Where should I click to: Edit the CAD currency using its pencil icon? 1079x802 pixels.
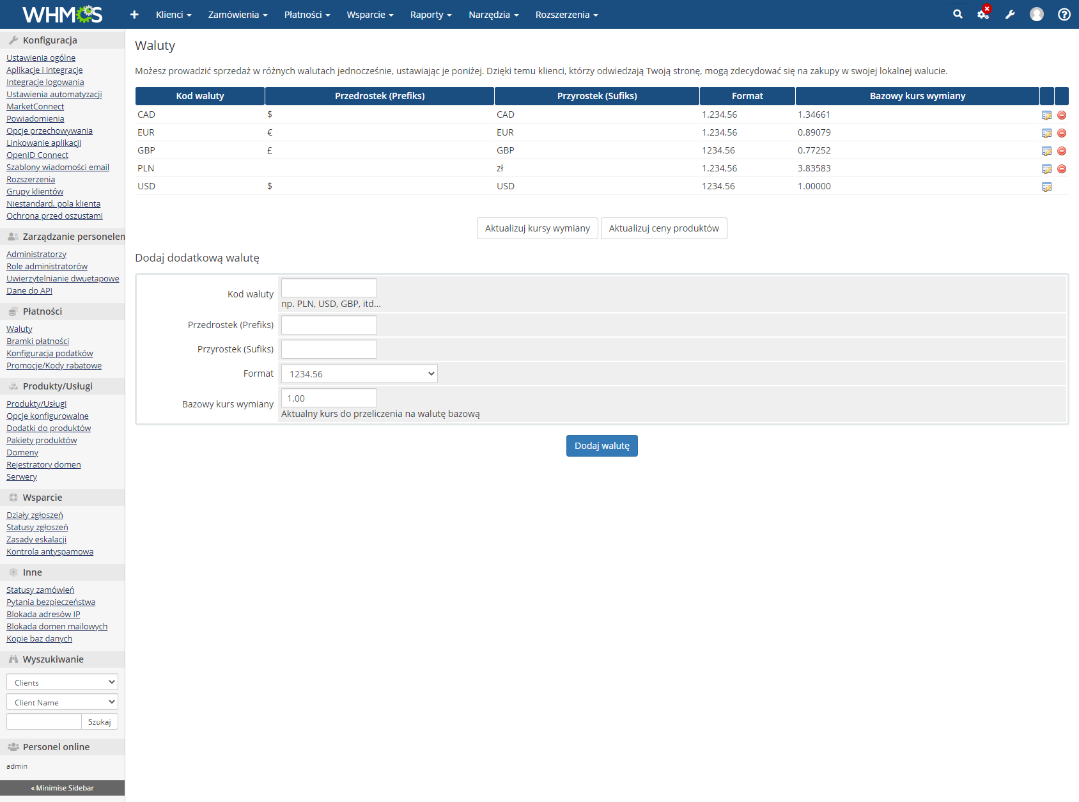point(1047,115)
